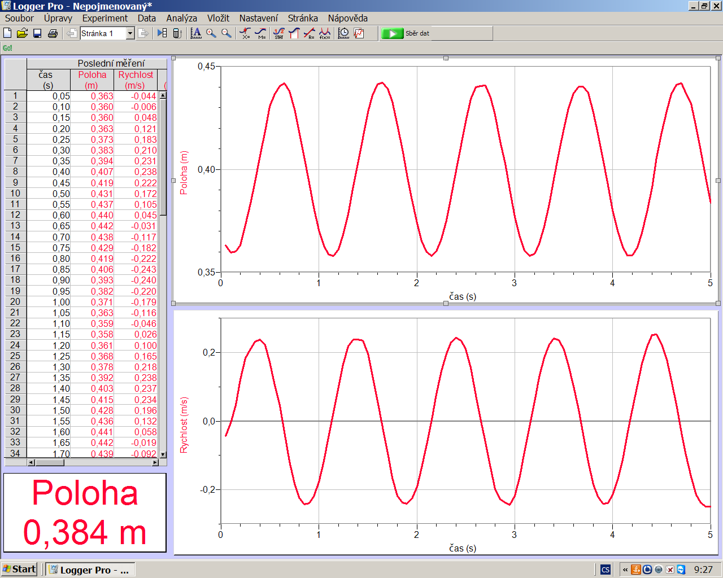The image size is (723, 578).
Task: Open the Data Browser toolbar icon
Action: (x=162, y=33)
